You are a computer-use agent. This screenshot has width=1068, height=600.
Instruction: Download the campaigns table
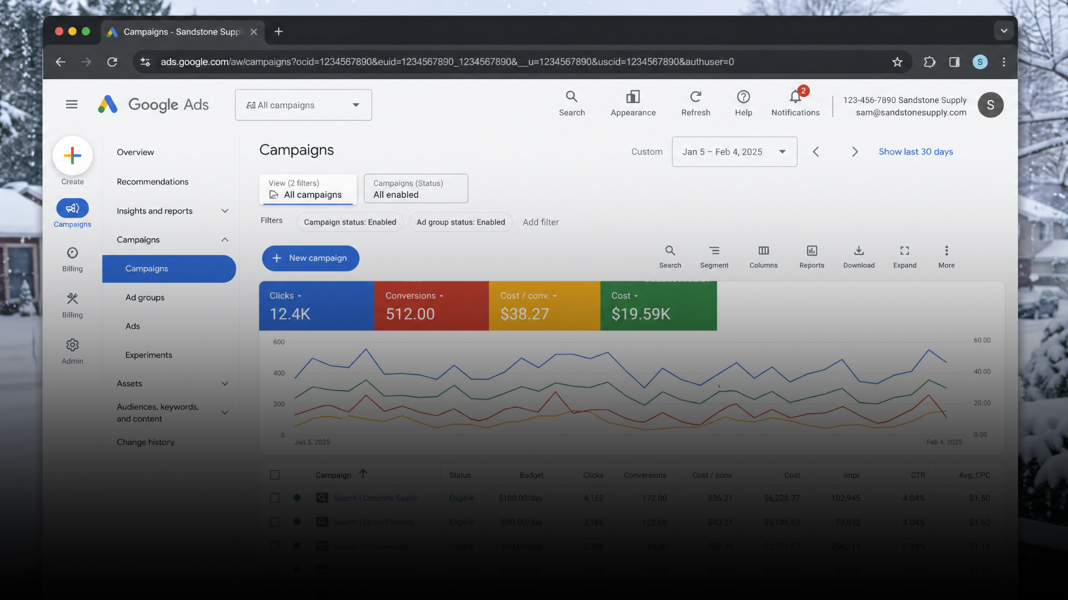click(859, 257)
